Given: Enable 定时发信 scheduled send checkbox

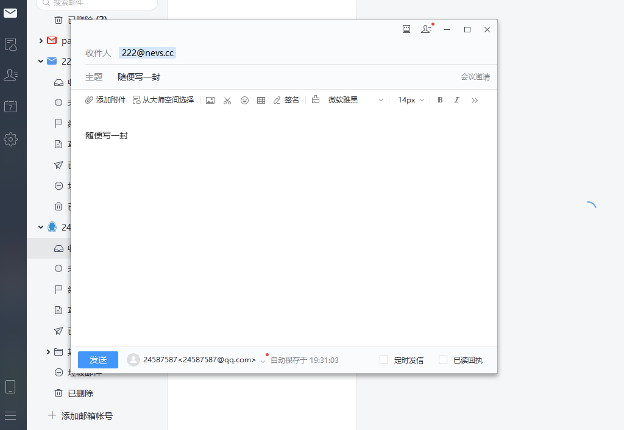Looking at the screenshot, I should click(x=384, y=360).
